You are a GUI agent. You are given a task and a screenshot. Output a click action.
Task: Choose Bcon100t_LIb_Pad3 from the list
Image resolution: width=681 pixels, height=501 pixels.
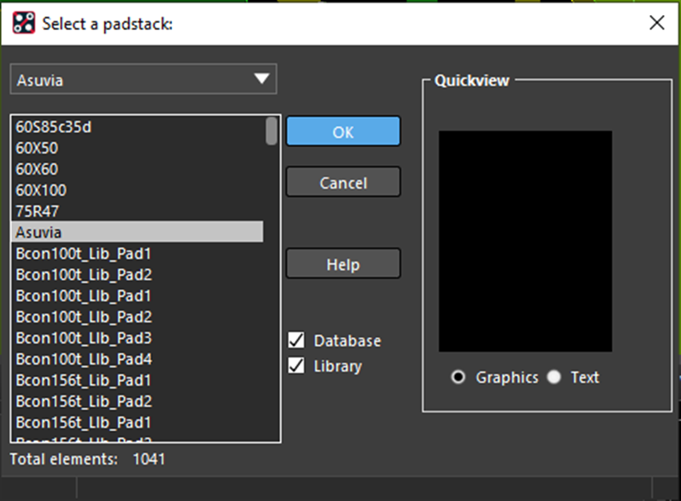pyautogui.click(x=138, y=338)
